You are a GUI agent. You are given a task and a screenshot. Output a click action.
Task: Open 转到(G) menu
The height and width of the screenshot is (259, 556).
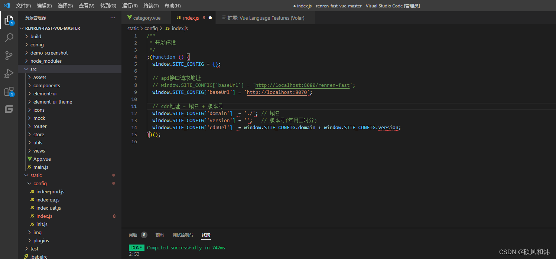108,6
